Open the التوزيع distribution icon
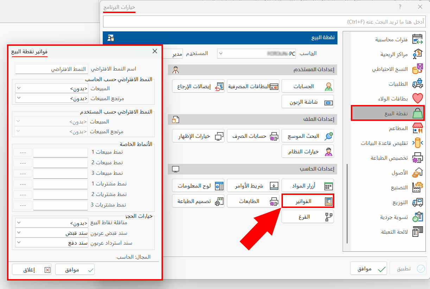This screenshot has height=289, width=430. click(x=418, y=202)
